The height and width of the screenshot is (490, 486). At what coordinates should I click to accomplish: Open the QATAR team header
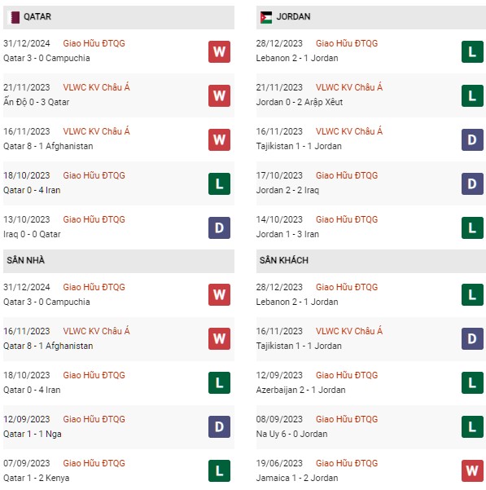(x=119, y=17)
